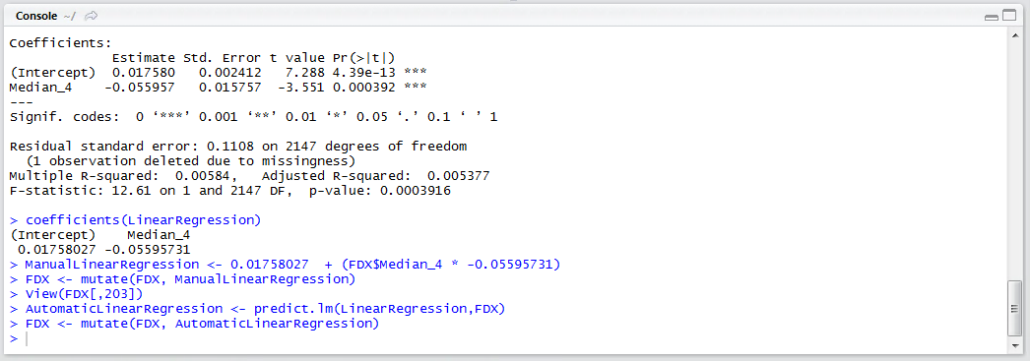Click the Intercept estimate 0.017580
This screenshot has width=1030, height=361.
[144, 73]
